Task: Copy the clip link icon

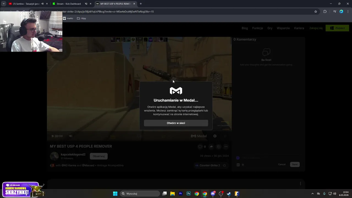Action: coord(219,147)
